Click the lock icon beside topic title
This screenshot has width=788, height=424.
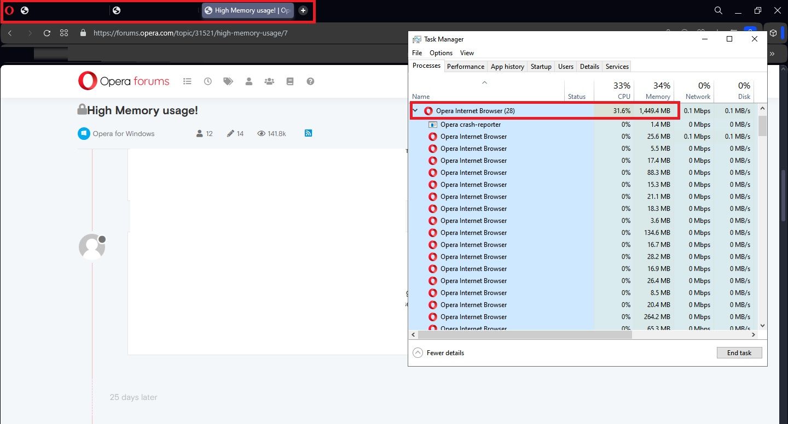coord(82,109)
